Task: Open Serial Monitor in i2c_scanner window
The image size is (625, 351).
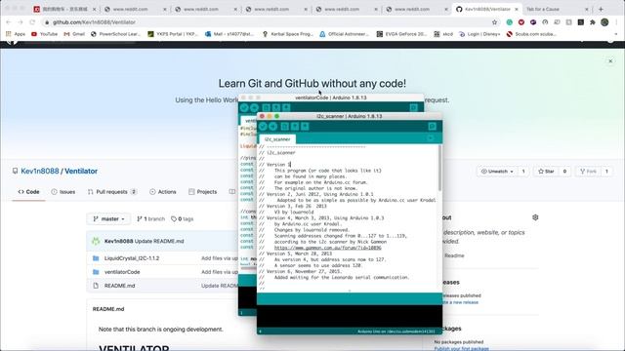Action: [432, 127]
